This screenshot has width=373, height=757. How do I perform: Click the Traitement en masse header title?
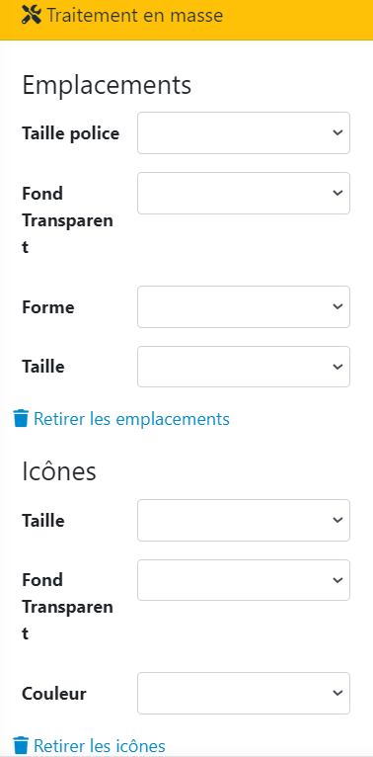[134, 16]
